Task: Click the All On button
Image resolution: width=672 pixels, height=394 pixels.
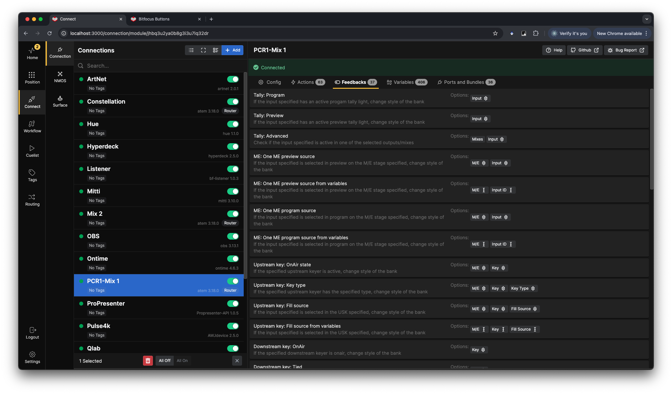Action: coord(182,361)
